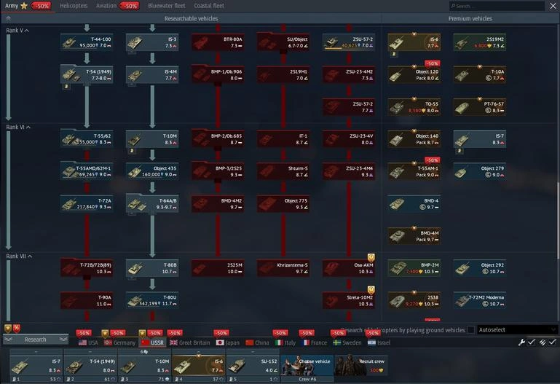Image resolution: width=560 pixels, height=384 pixels.
Task: Toggle the checkbox at far bottom right
Action: coord(553,342)
